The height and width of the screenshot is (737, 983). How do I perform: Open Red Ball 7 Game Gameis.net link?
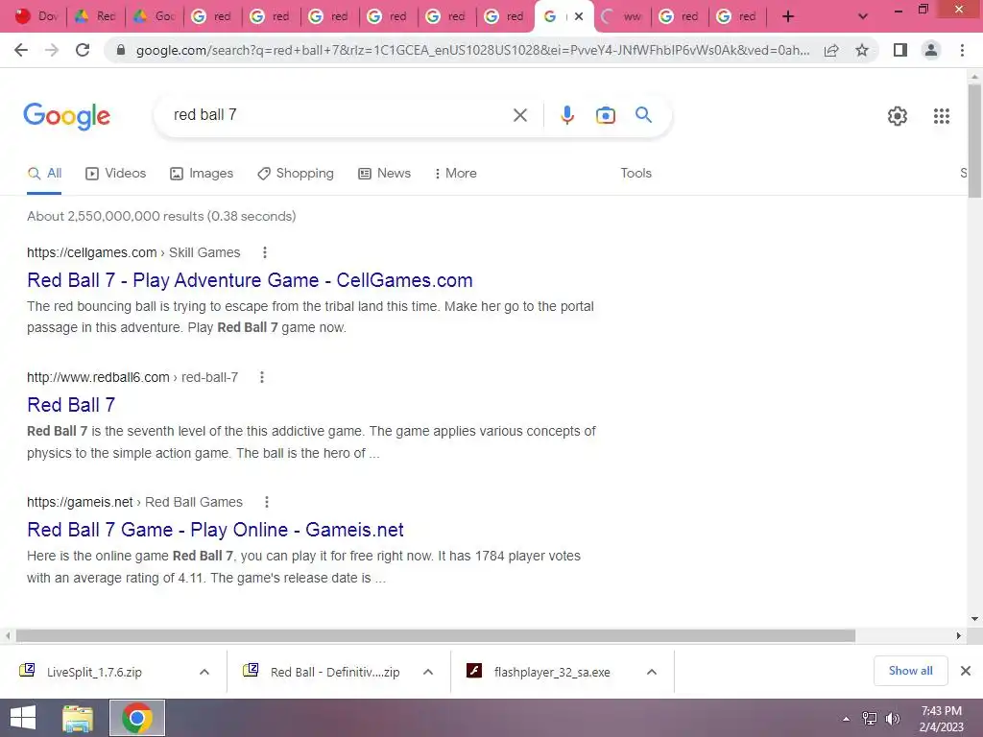coord(215,530)
